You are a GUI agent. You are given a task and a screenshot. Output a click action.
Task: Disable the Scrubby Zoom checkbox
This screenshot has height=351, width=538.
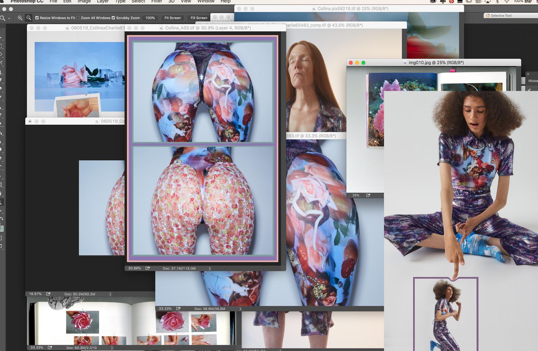[x=113, y=18]
